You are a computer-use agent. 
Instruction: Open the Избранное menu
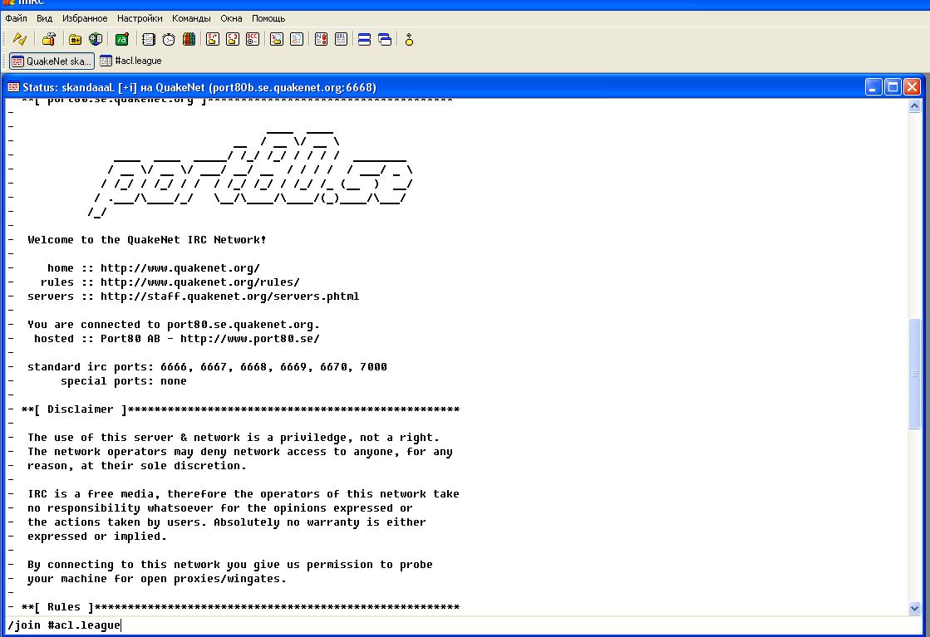85,18
